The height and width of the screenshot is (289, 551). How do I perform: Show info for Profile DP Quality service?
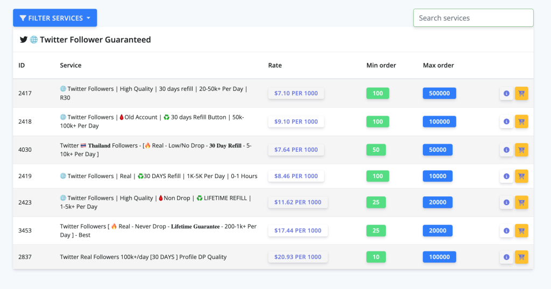pyautogui.click(x=506, y=257)
